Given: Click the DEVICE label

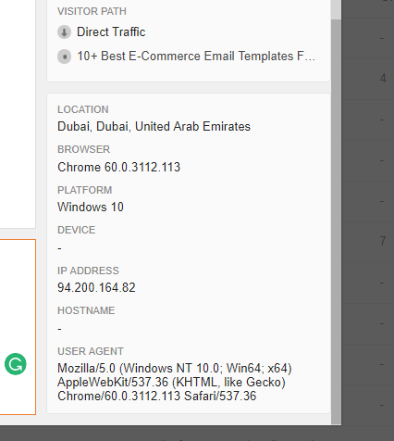Looking at the screenshot, I should pos(76,230).
